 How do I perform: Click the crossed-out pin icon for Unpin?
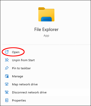pyautogui.click(x=7, y=60)
